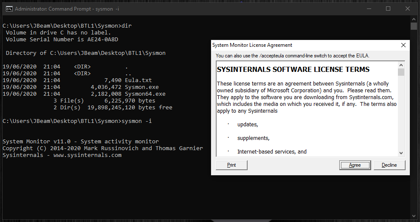The width and height of the screenshot is (420, 222).
Task: Click the Decline button in license dialog
Action: tap(389, 165)
